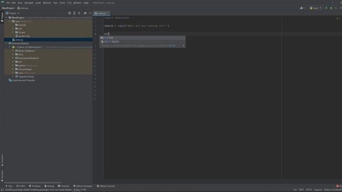Expand the Extended Definitions node

(13, 58)
